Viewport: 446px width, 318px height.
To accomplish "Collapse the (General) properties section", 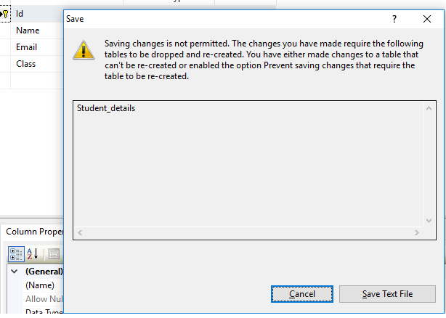I will (x=15, y=272).
